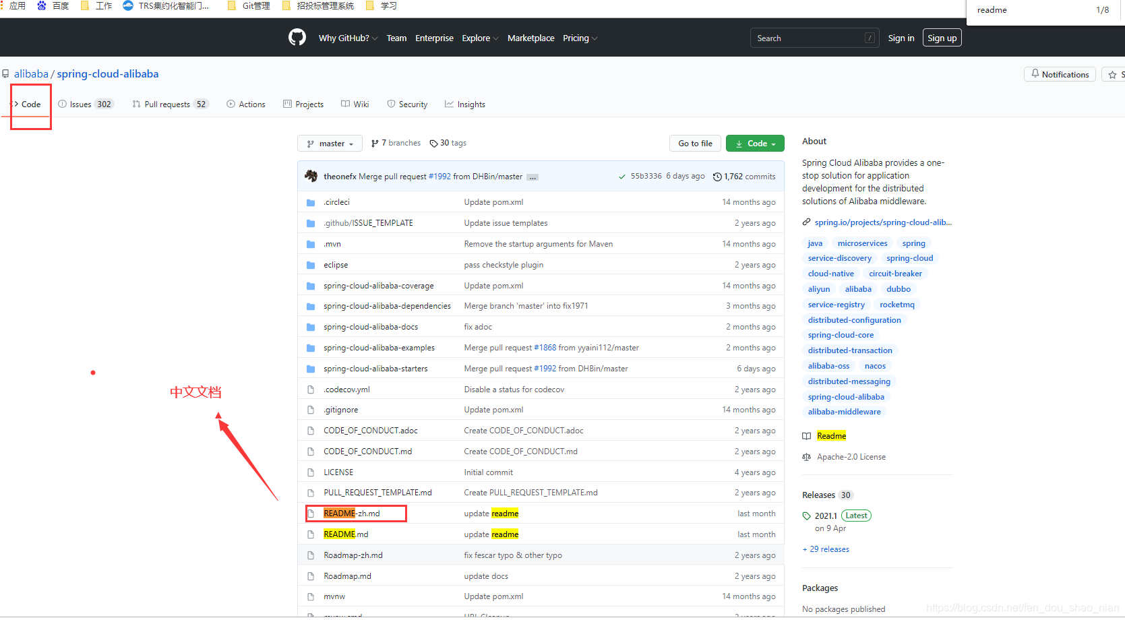Expand the Explore dropdown menu
The height and width of the screenshot is (620, 1125).
[480, 38]
